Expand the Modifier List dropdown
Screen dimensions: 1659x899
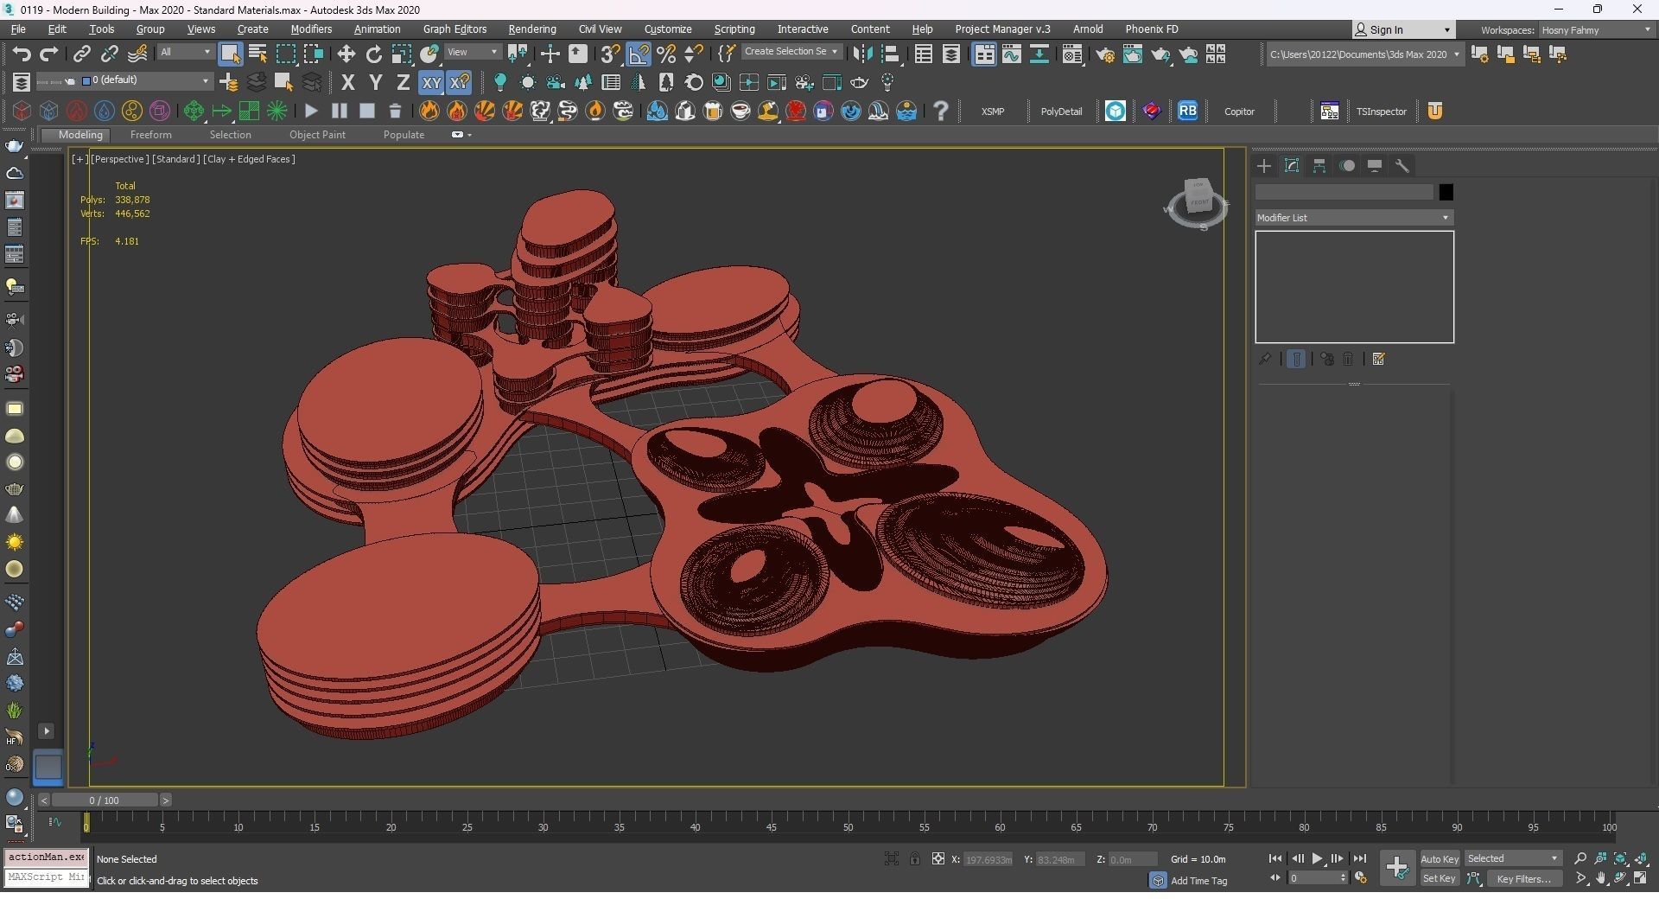[x=1354, y=218]
